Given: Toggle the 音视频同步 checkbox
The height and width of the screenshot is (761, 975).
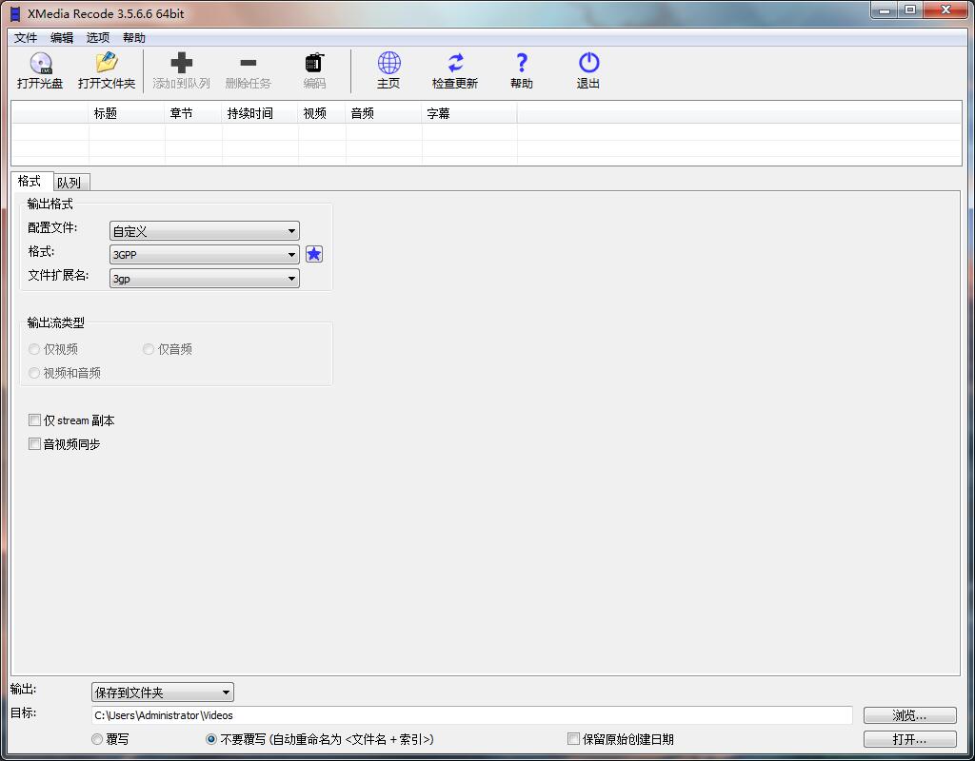Looking at the screenshot, I should pyautogui.click(x=35, y=444).
